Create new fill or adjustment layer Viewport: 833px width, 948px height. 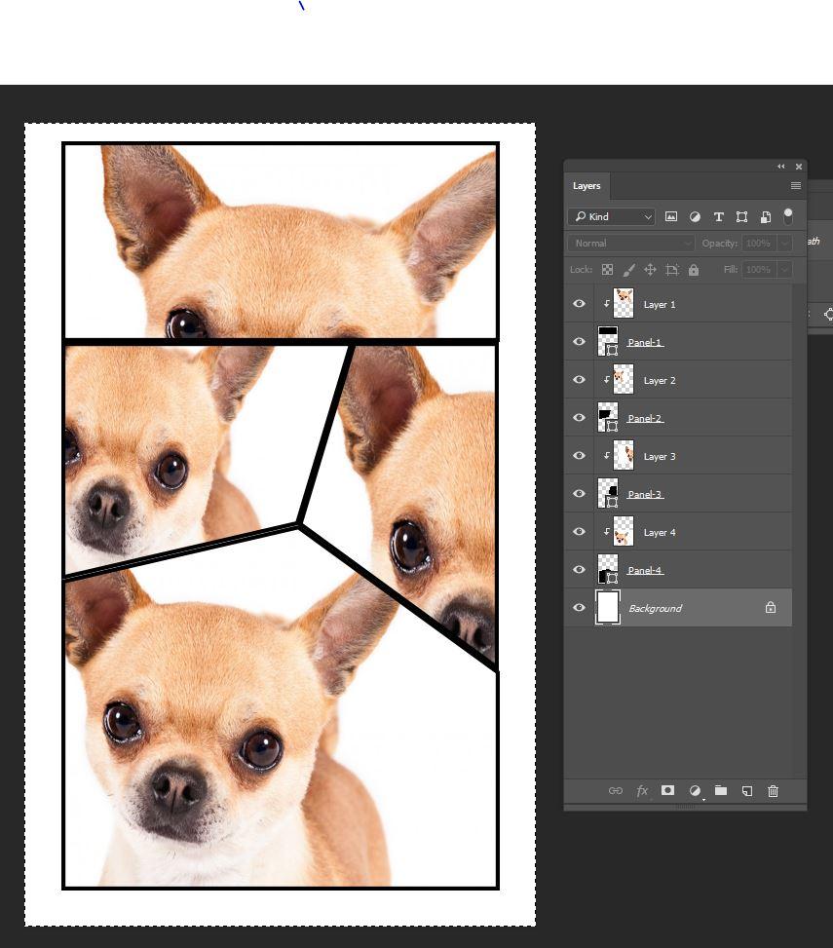click(x=696, y=791)
